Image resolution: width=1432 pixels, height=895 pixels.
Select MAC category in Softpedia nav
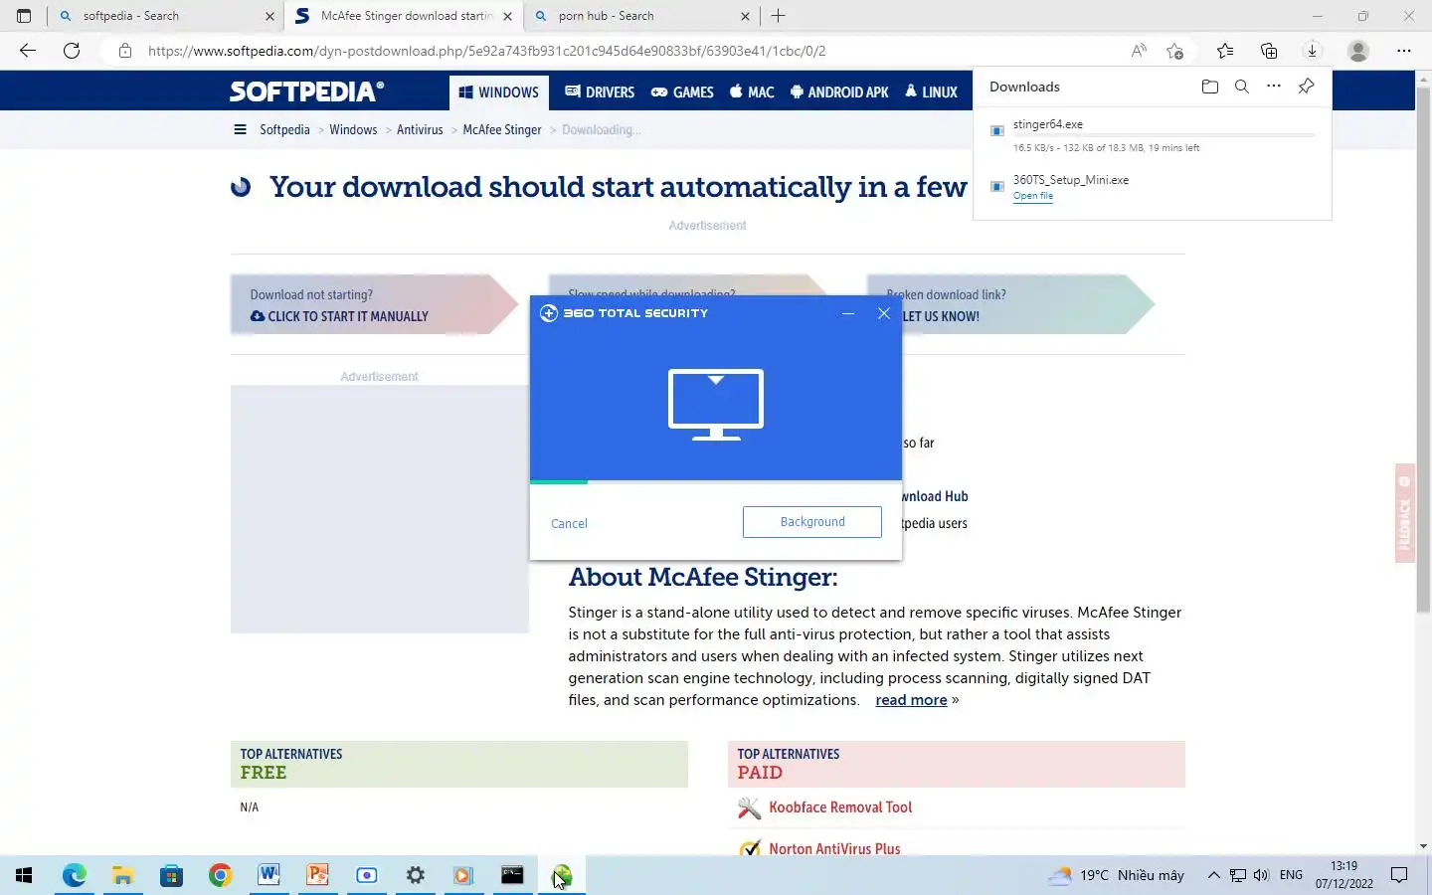(x=752, y=92)
